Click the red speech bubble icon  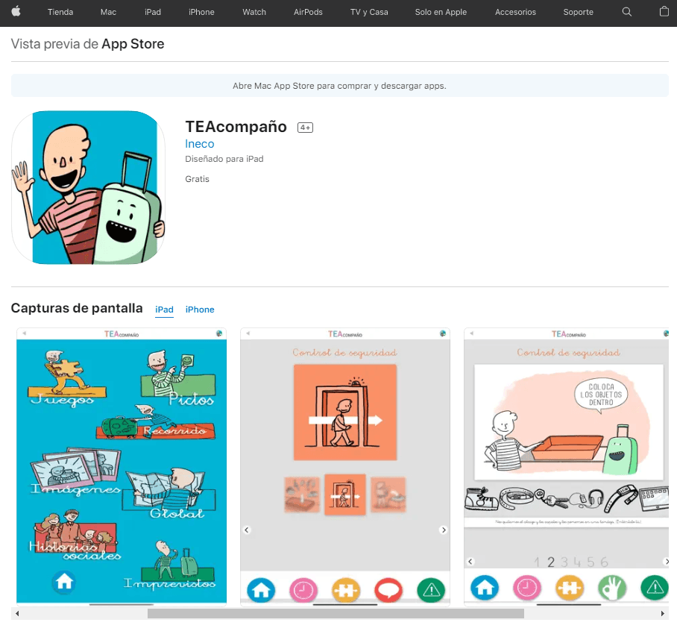[388, 590]
